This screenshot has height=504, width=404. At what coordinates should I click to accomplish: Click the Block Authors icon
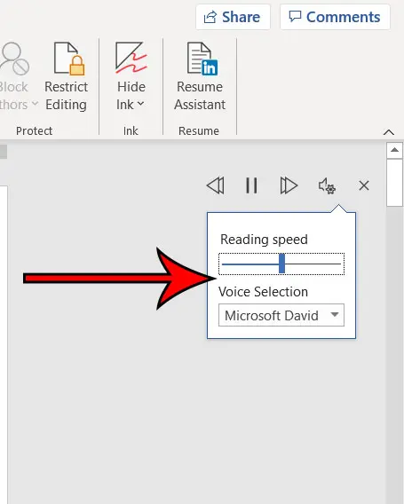[14, 59]
